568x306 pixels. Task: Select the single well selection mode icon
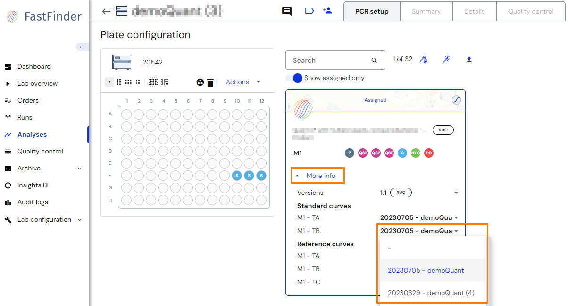click(109, 81)
